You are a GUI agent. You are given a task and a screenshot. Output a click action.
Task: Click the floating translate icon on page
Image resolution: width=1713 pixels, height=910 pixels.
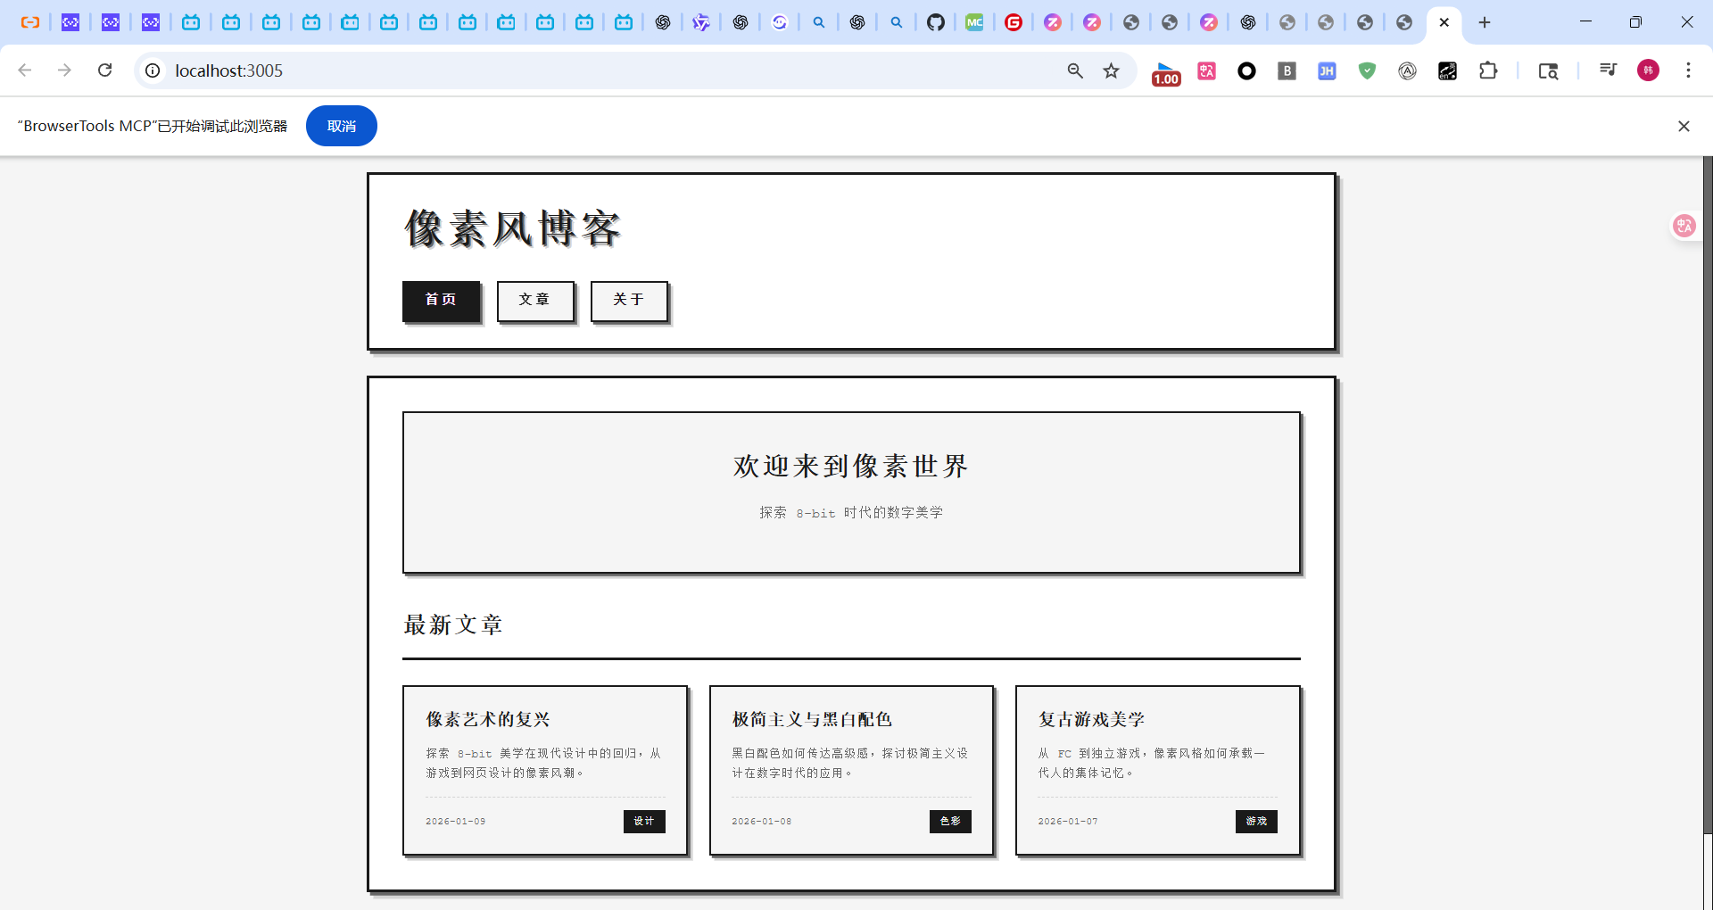click(1684, 226)
